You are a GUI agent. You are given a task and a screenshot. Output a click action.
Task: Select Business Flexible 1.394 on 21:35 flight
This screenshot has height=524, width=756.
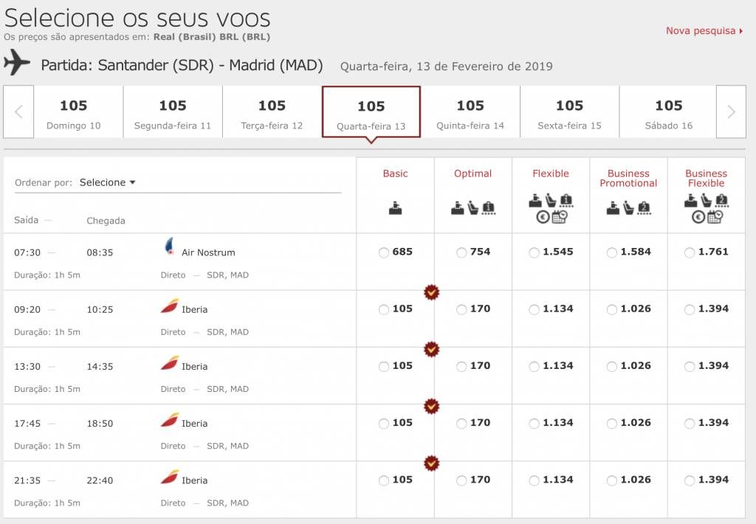pos(690,480)
